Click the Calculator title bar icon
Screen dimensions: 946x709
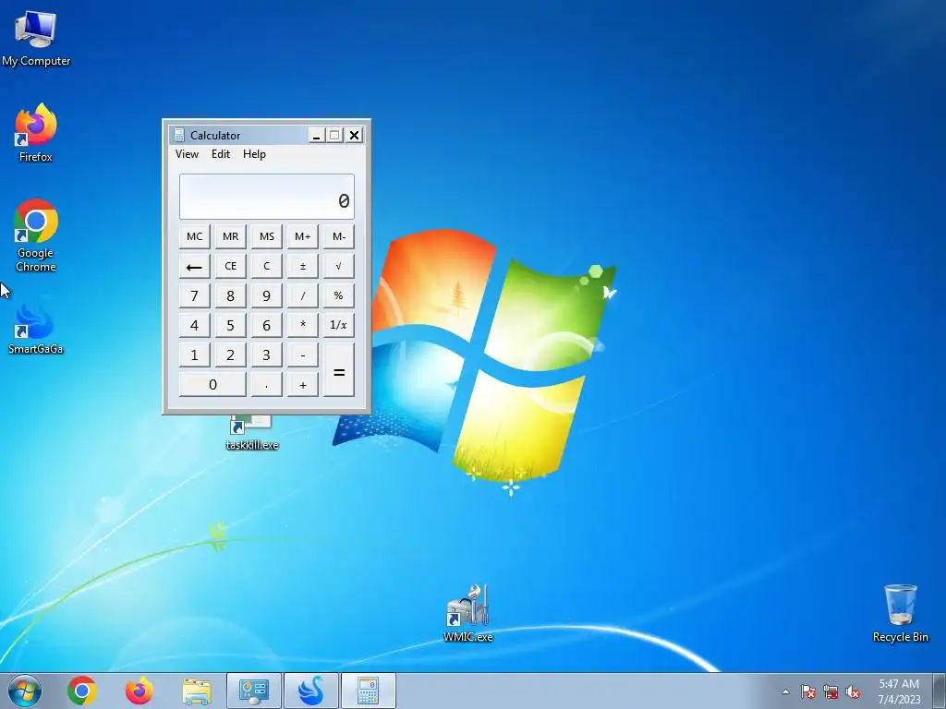(x=178, y=135)
